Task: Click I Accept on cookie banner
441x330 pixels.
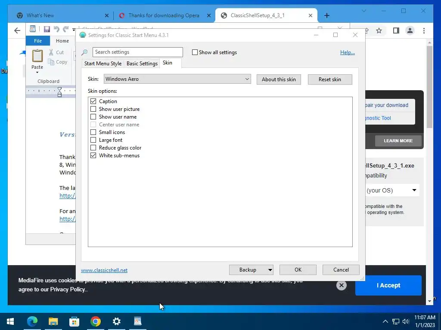Action: pos(388,285)
